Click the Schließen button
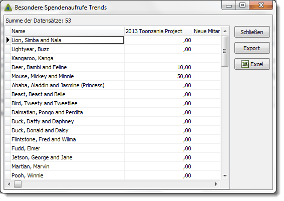Screen dimensions: 284x201 pos(252,32)
